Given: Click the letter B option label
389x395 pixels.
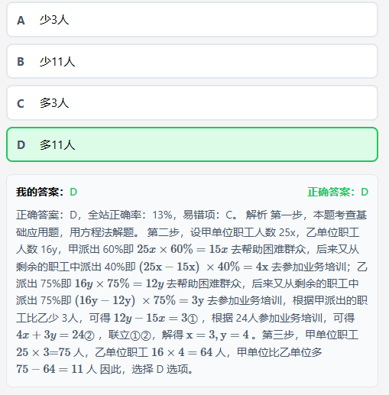Looking at the screenshot, I should pos(21,62).
